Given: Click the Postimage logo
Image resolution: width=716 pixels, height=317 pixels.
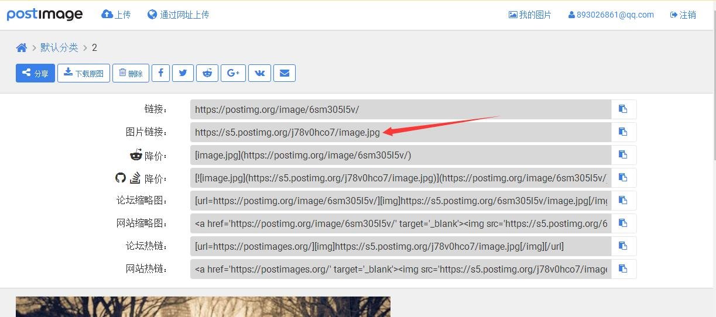Looking at the screenshot, I should (44, 15).
